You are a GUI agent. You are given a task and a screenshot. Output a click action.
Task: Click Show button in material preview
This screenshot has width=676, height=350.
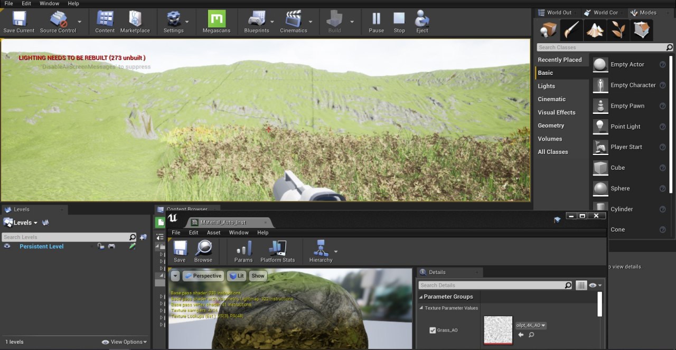[258, 276]
